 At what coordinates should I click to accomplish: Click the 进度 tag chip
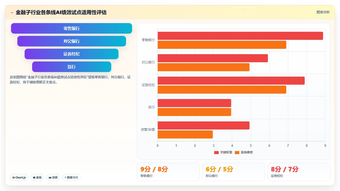coord(53,177)
